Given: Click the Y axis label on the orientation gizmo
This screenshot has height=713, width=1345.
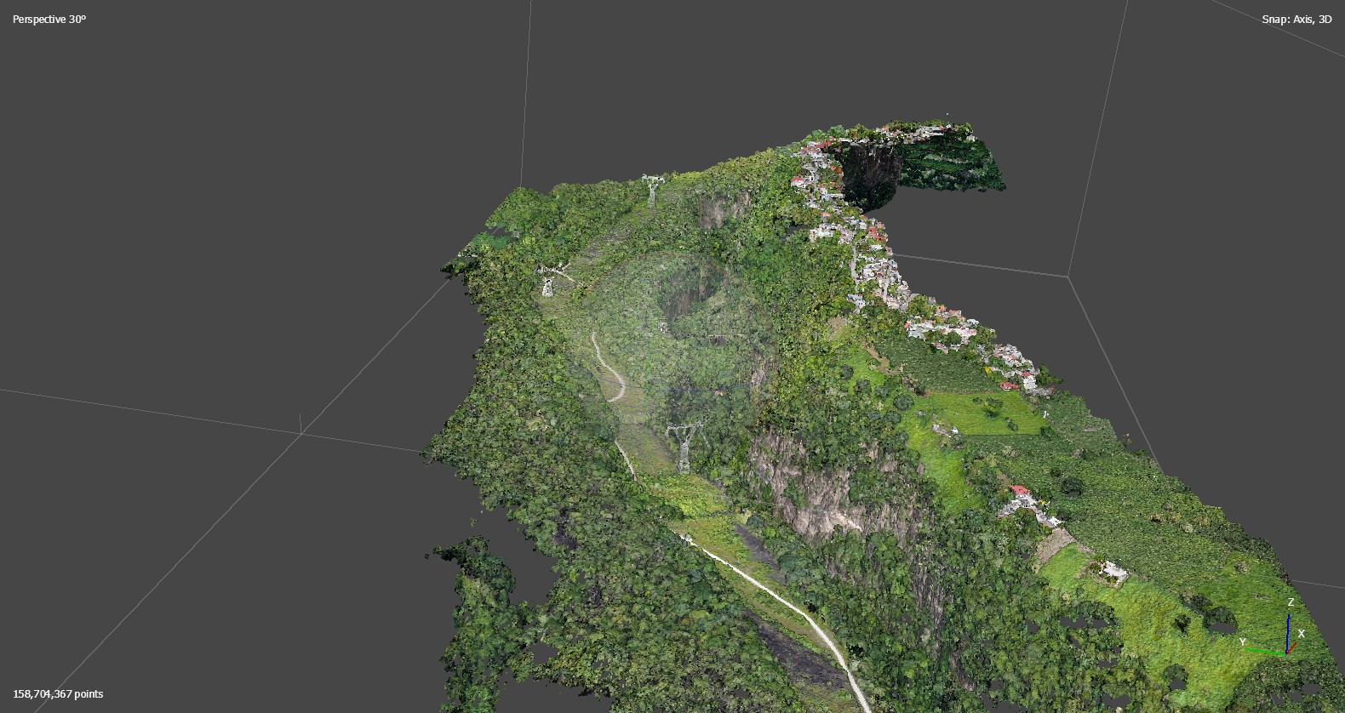Looking at the screenshot, I should (x=1243, y=642).
